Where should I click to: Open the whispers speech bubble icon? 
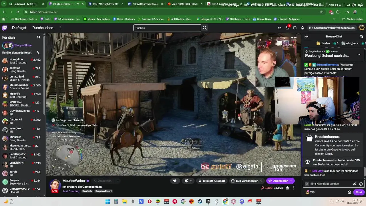295,28
